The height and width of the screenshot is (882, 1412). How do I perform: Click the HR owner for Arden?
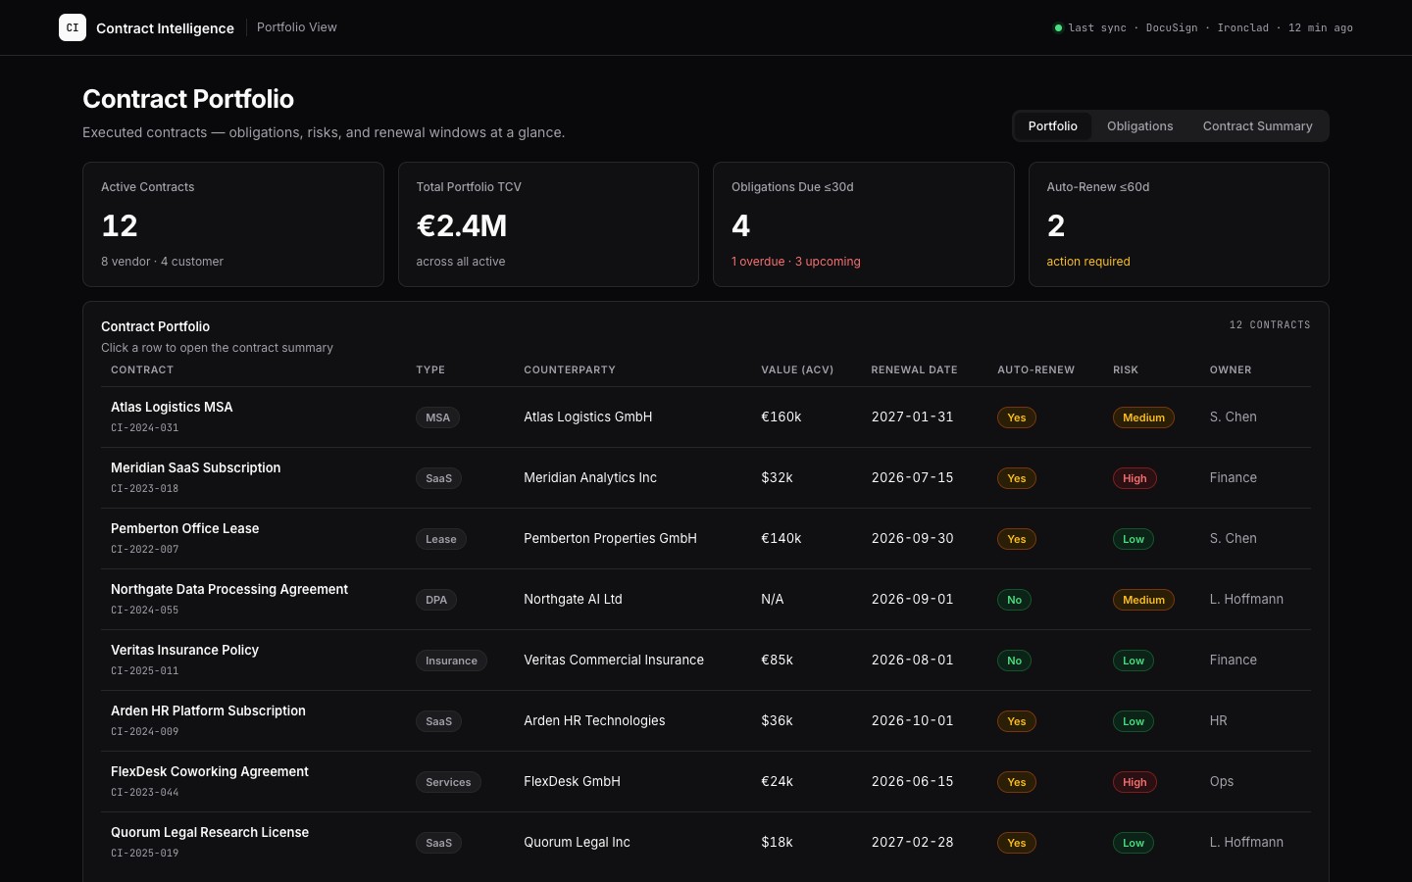click(x=1219, y=721)
